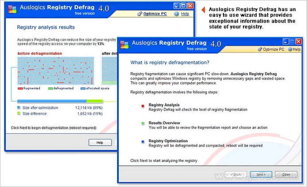Close the back Registry Defrag window
Image resolution: width=307 pixels, height=187 pixels.
pyautogui.click(x=190, y=6)
